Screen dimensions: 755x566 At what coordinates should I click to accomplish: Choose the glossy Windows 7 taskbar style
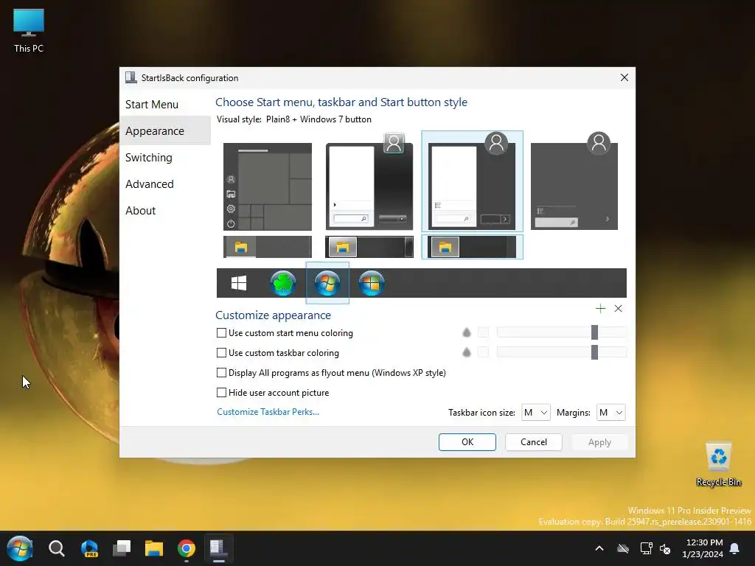click(x=369, y=247)
